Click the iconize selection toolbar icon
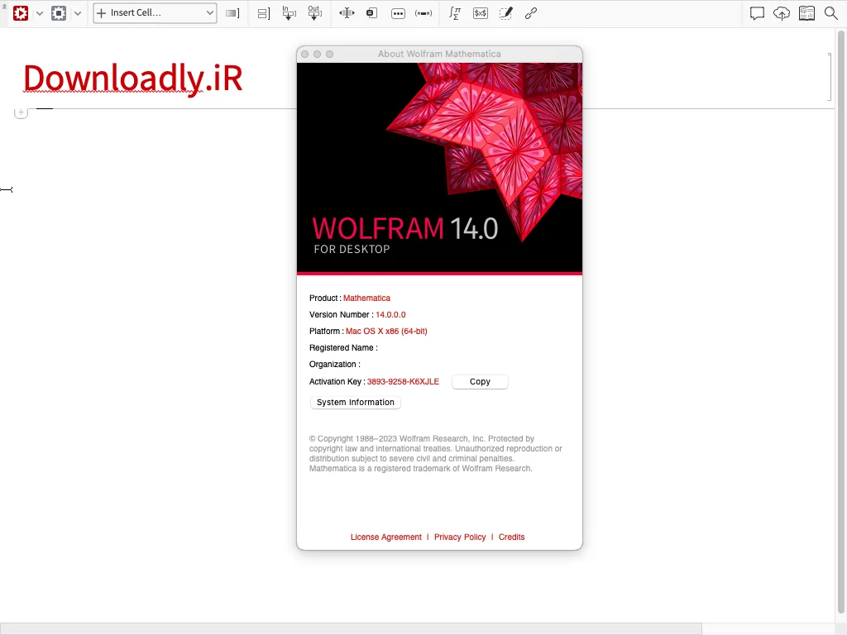The height and width of the screenshot is (635, 847). click(x=371, y=13)
